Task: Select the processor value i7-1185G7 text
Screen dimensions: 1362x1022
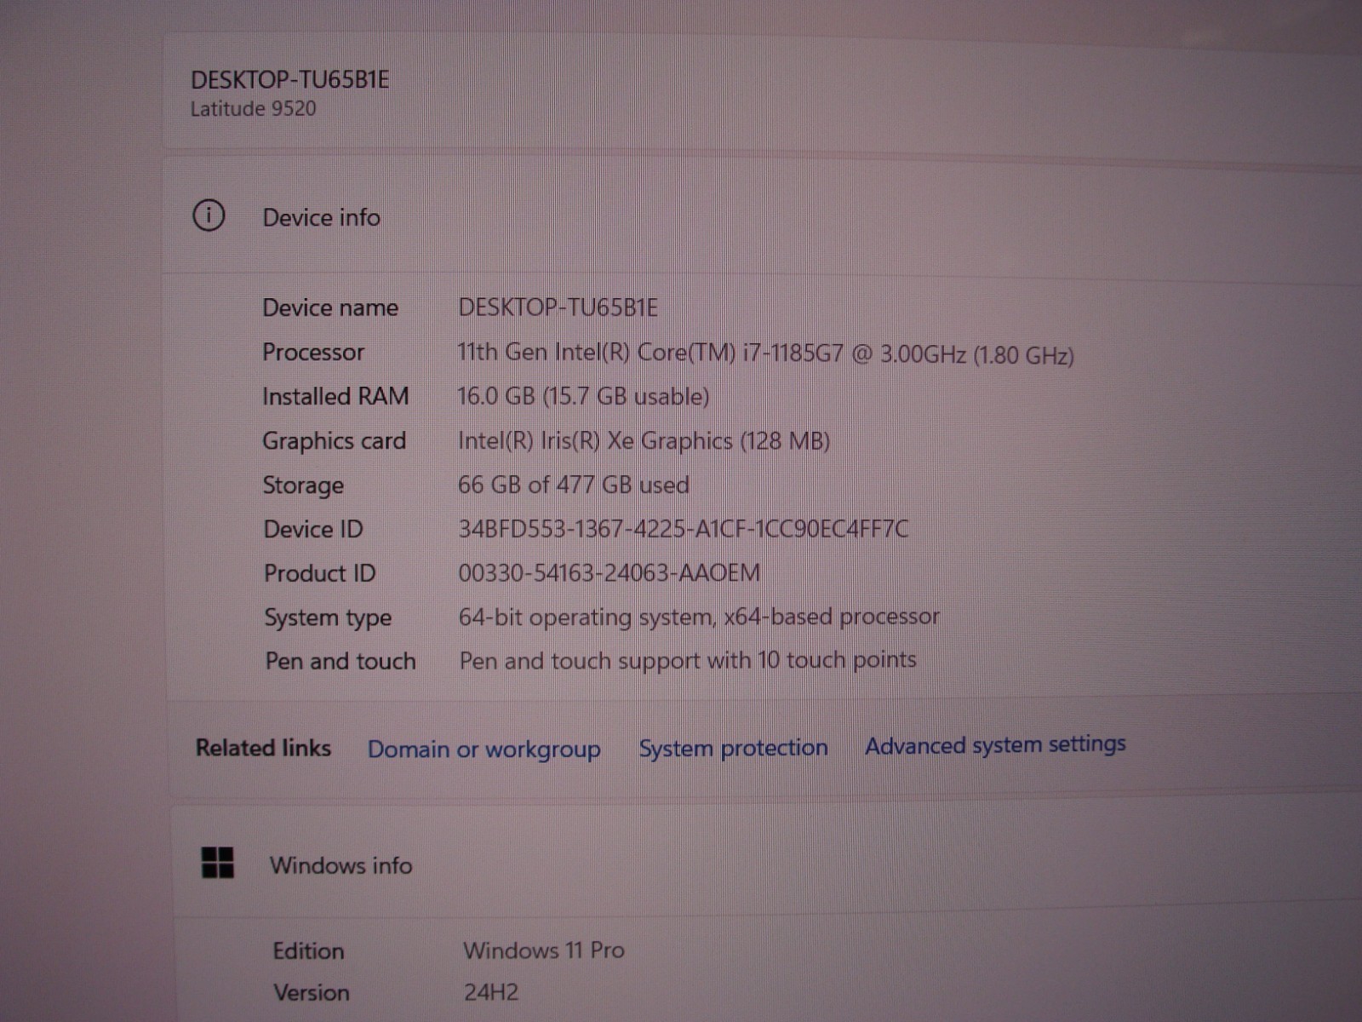Action: [765, 353]
